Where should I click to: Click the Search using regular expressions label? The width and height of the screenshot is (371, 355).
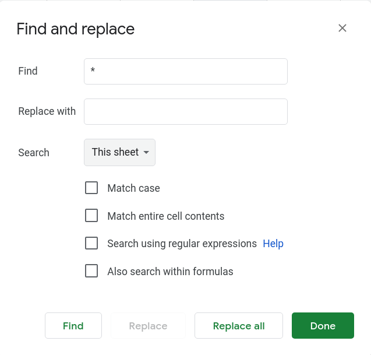[182, 244]
